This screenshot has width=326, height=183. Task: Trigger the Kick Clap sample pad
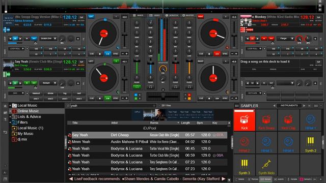click(x=288, y=120)
